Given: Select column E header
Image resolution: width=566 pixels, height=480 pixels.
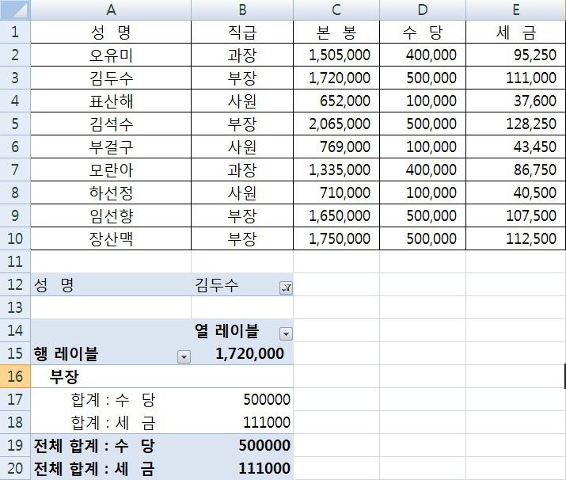Looking at the screenshot, I should pyautogui.click(x=516, y=10).
